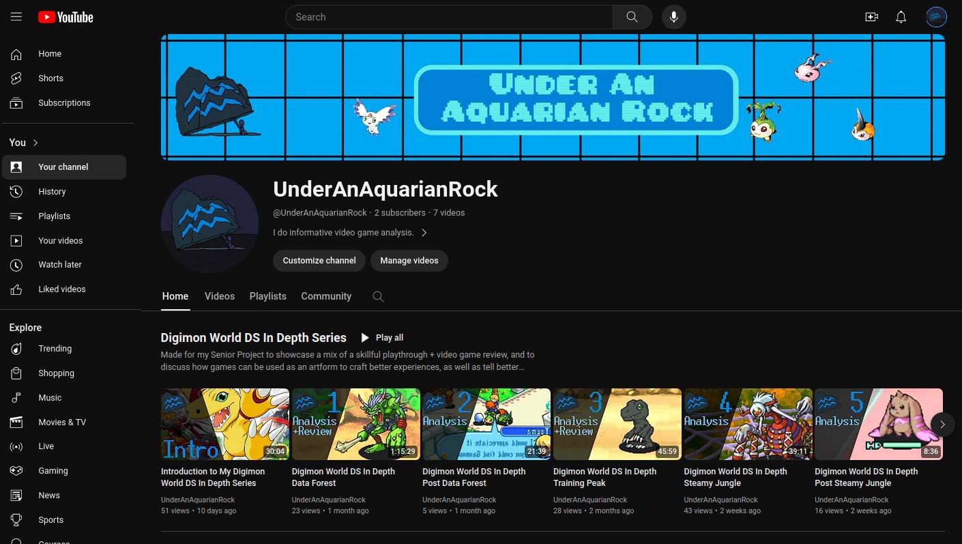Click the Liked videos thumbs-up icon
Image resolution: width=962 pixels, height=544 pixels.
(16, 289)
